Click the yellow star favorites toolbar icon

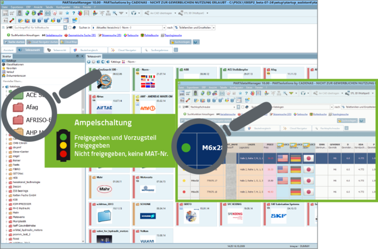pos(67,13)
